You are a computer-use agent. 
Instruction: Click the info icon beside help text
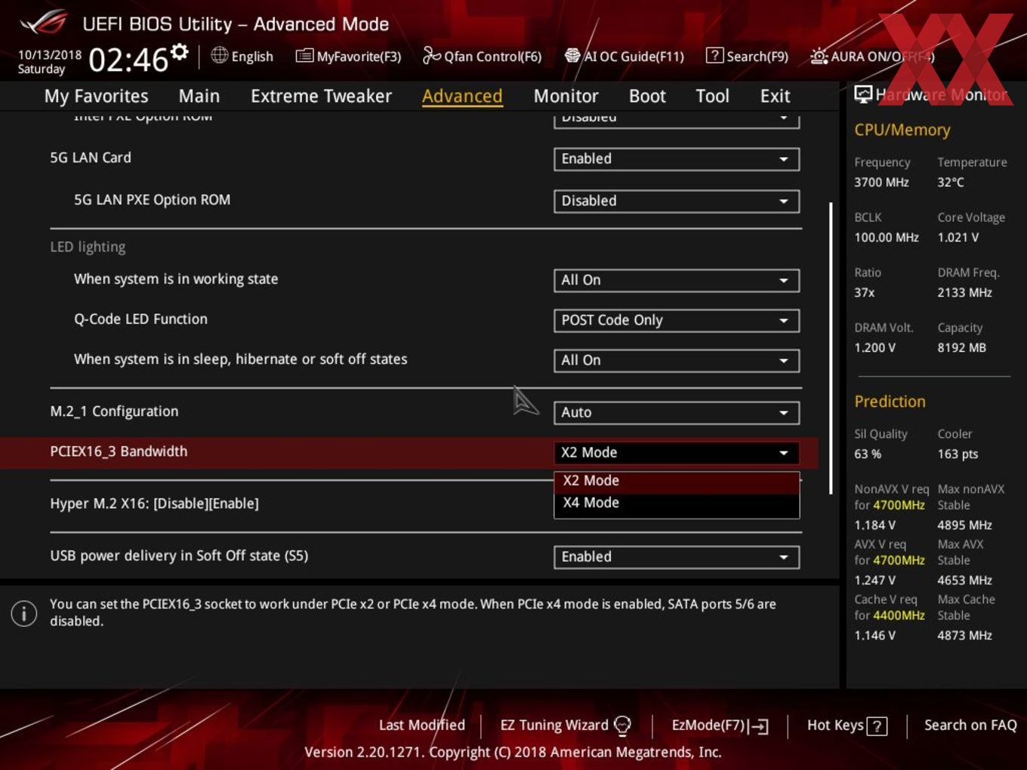pos(24,613)
